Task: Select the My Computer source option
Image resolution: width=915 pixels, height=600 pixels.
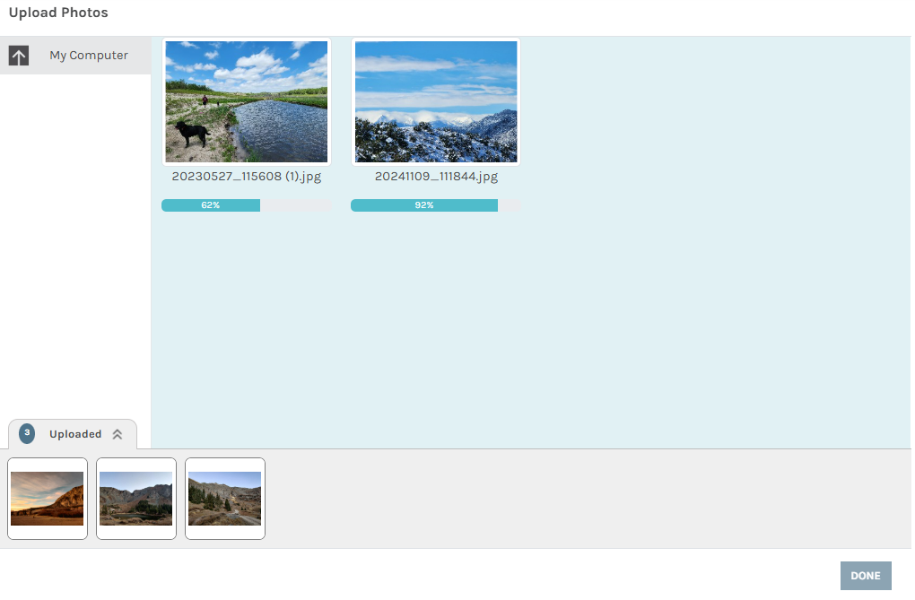Action: (x=88, y=56)
